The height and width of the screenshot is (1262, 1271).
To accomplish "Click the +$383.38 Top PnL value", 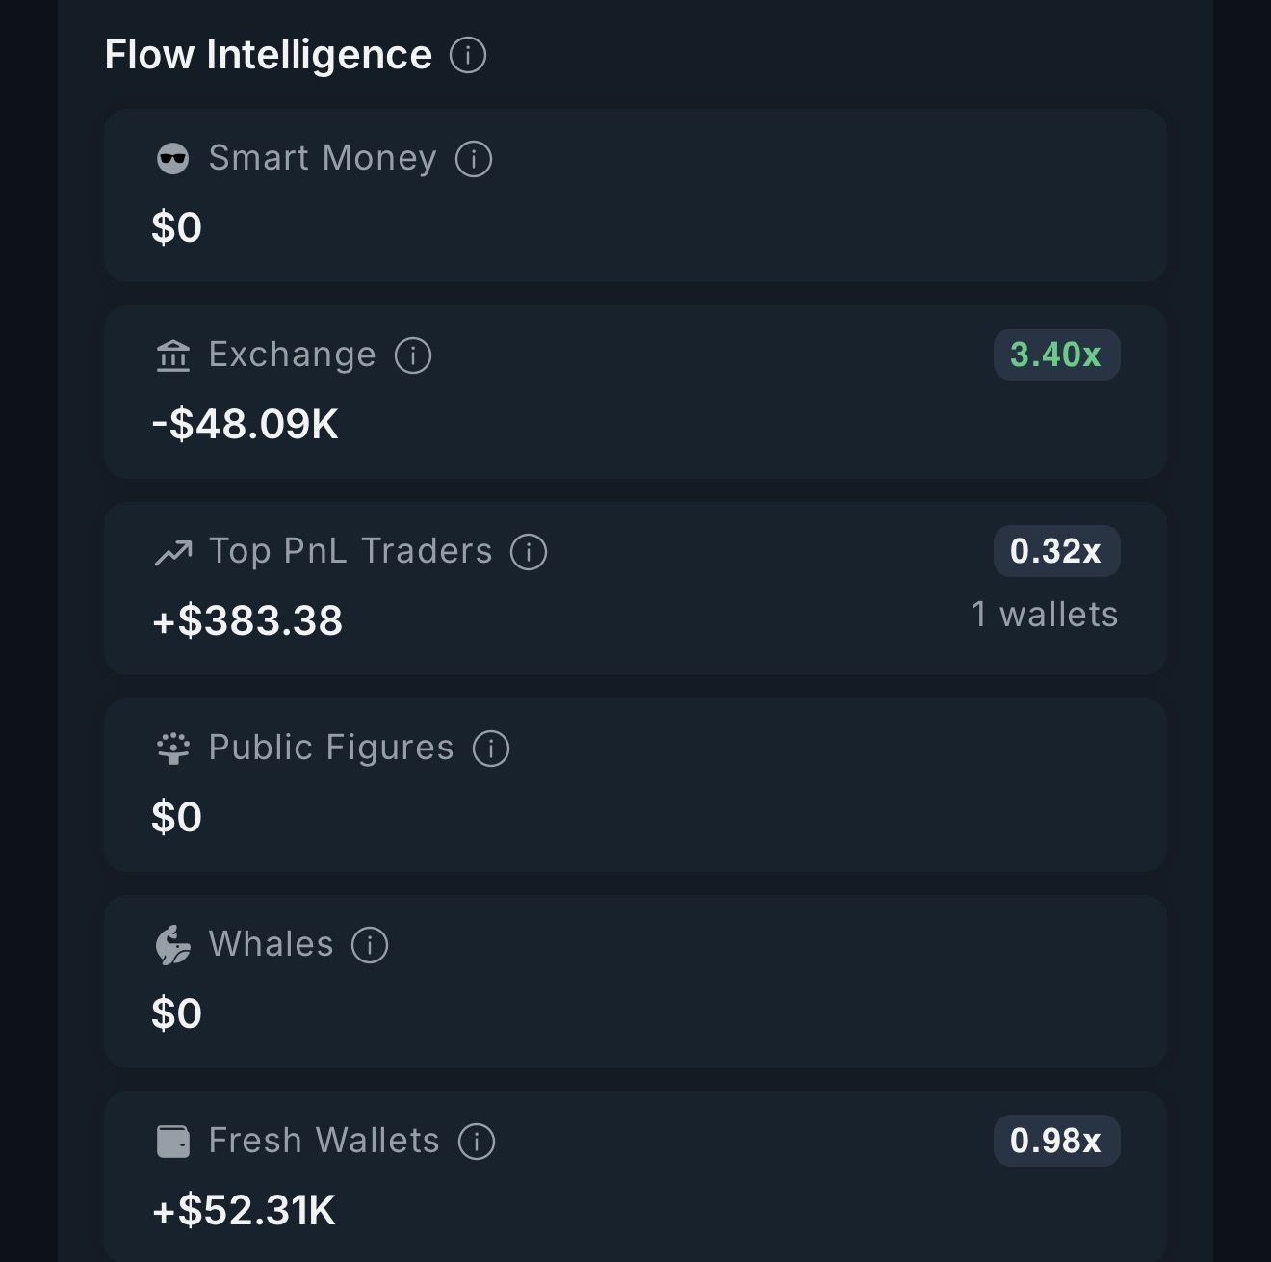I will 247,620.
